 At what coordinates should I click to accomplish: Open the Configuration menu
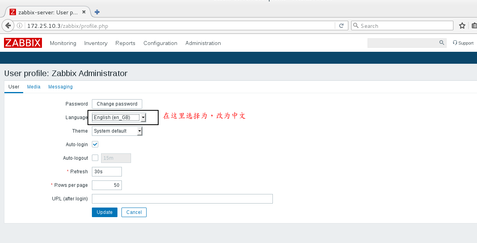(160, 43)
